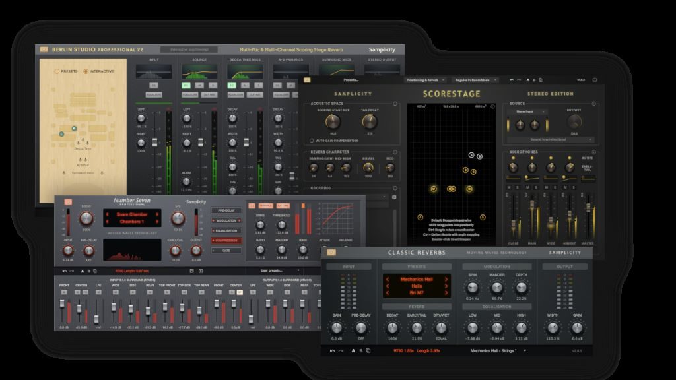Image resolution: width=676 pixels, height=380 pixels.
Task: Open Grouping settings gear in Scorestage
Action: point(394,197)
